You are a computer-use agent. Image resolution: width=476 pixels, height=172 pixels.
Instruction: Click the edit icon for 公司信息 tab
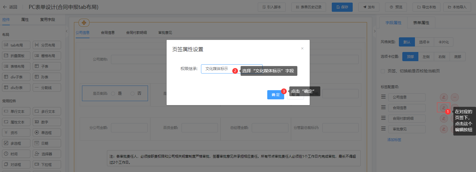(x=444, y=97)
